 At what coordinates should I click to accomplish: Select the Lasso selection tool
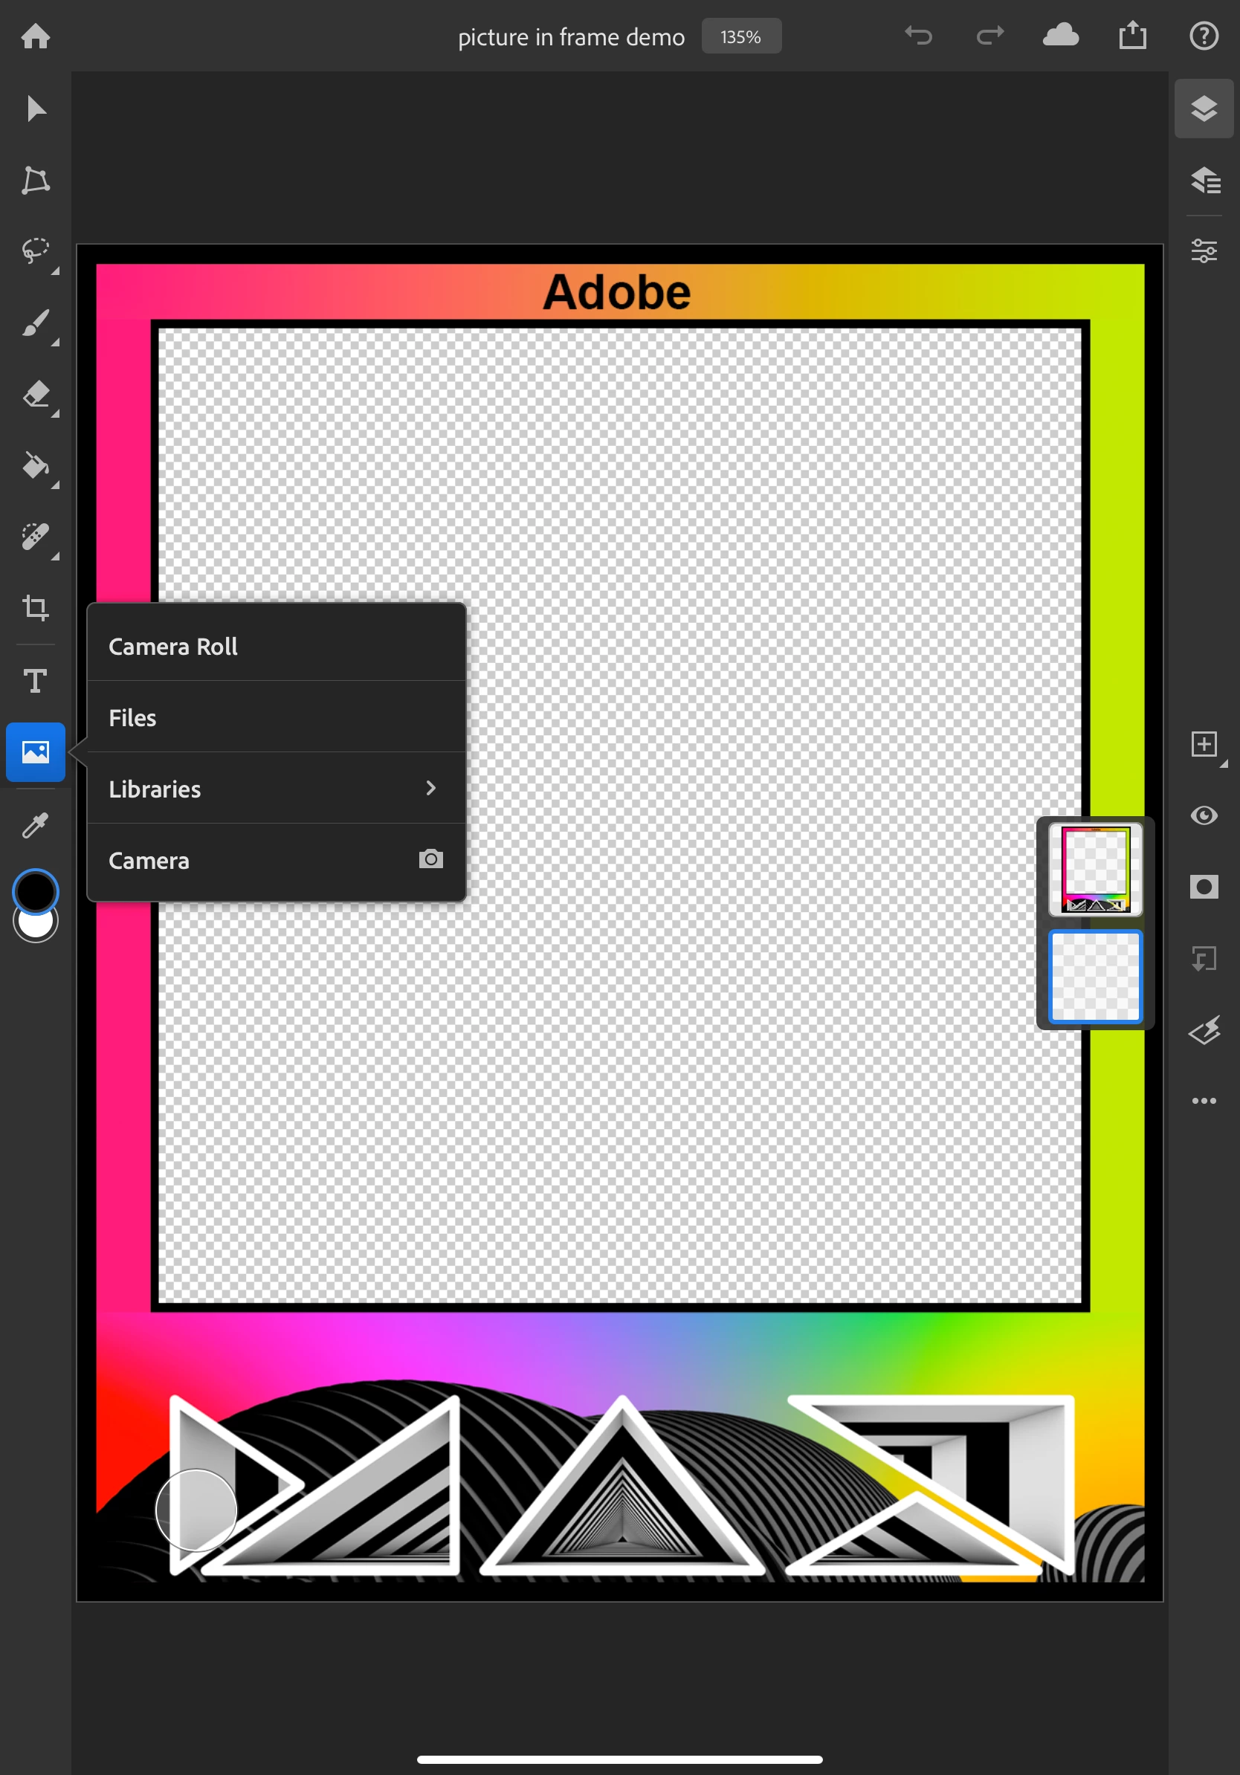click(x=36, y=251)
